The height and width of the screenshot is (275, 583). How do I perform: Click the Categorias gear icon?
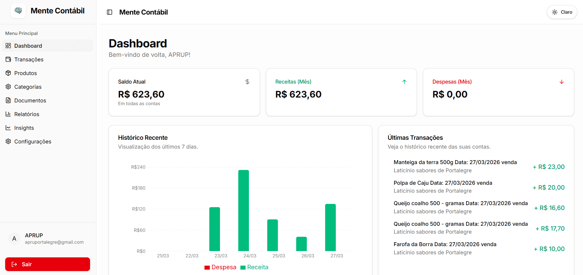point(8,87)
